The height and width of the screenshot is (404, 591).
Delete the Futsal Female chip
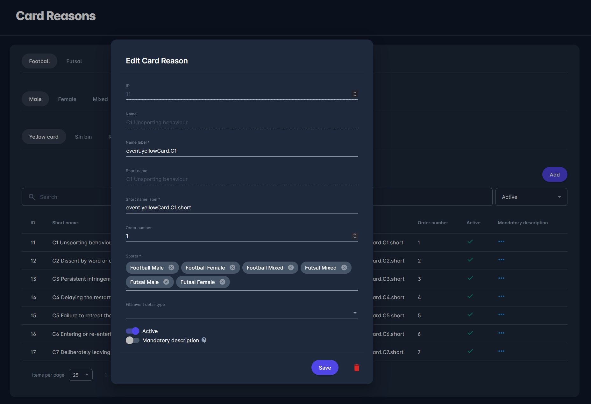[x=222, y=282]
